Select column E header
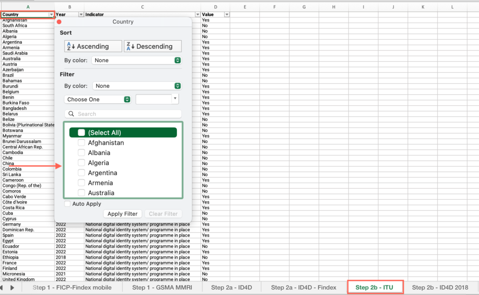The width and height of the screenshot is (479, 295). coord(245,7)
